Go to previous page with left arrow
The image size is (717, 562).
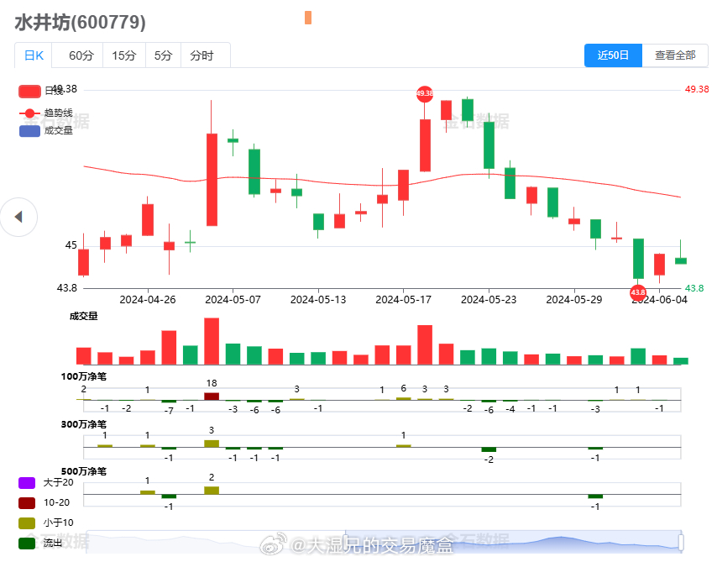[18, 217]
